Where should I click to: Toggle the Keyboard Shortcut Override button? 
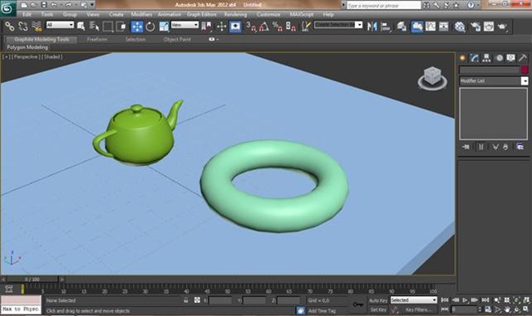pos(235,27)
